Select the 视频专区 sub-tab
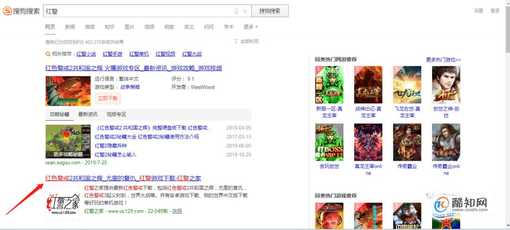The image size is (510, 230). click(x=116, y=115)
